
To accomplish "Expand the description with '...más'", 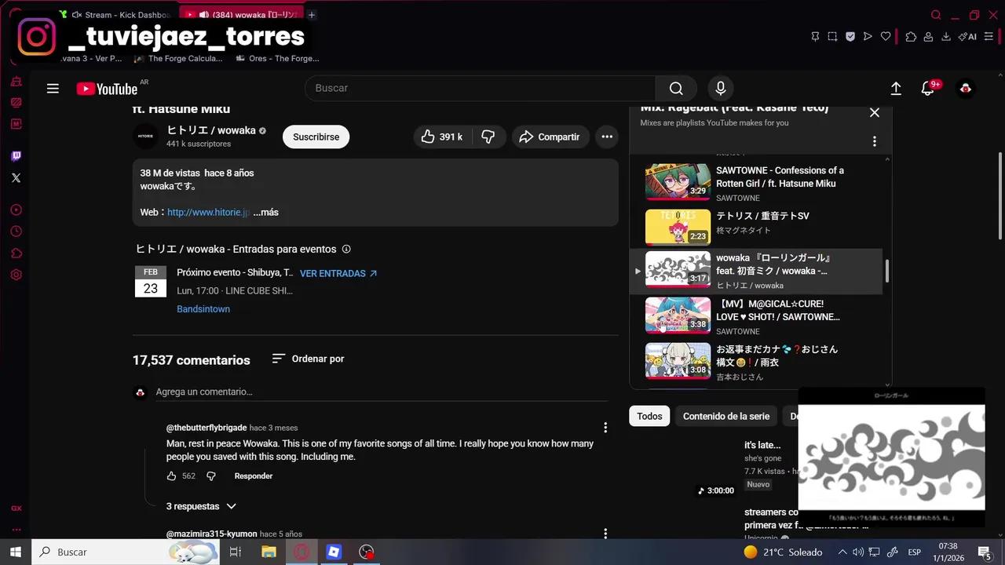I will [x=265, y=212].
